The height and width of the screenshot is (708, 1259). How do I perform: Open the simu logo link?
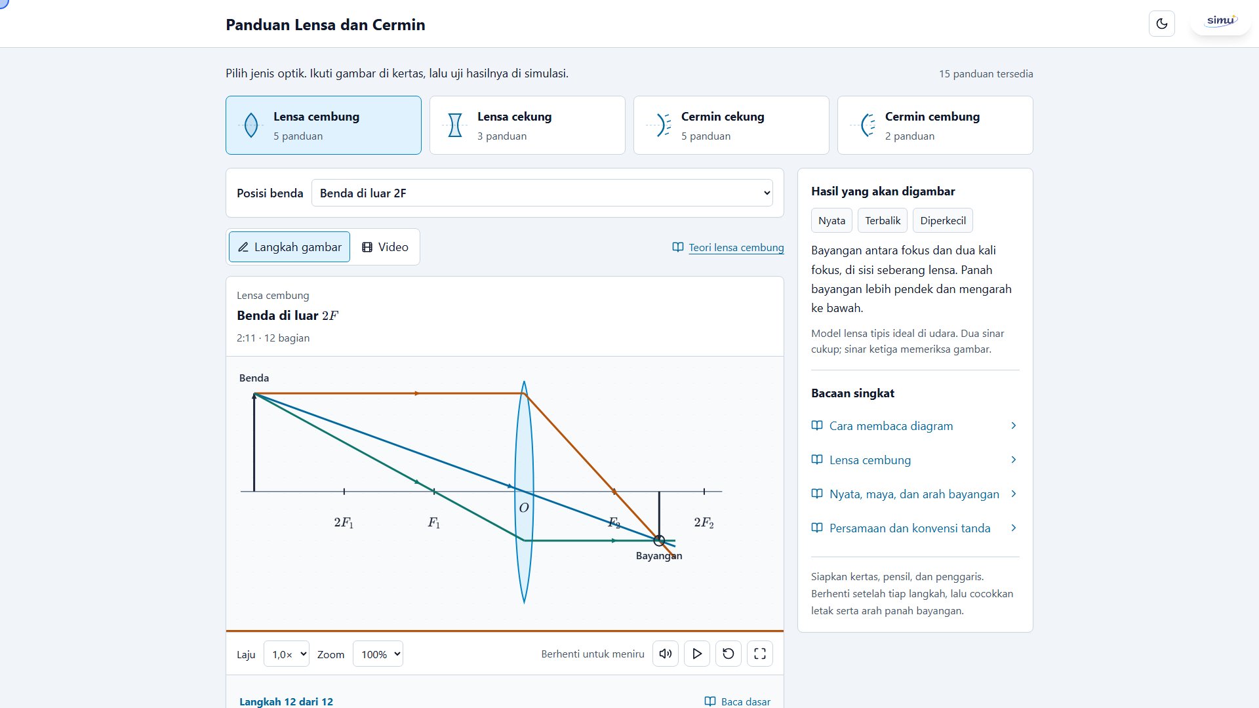[1220, 20]
